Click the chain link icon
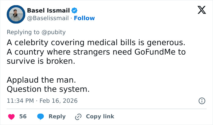Image resolution: width=213 pixels, height=125 pixels. 78,116
